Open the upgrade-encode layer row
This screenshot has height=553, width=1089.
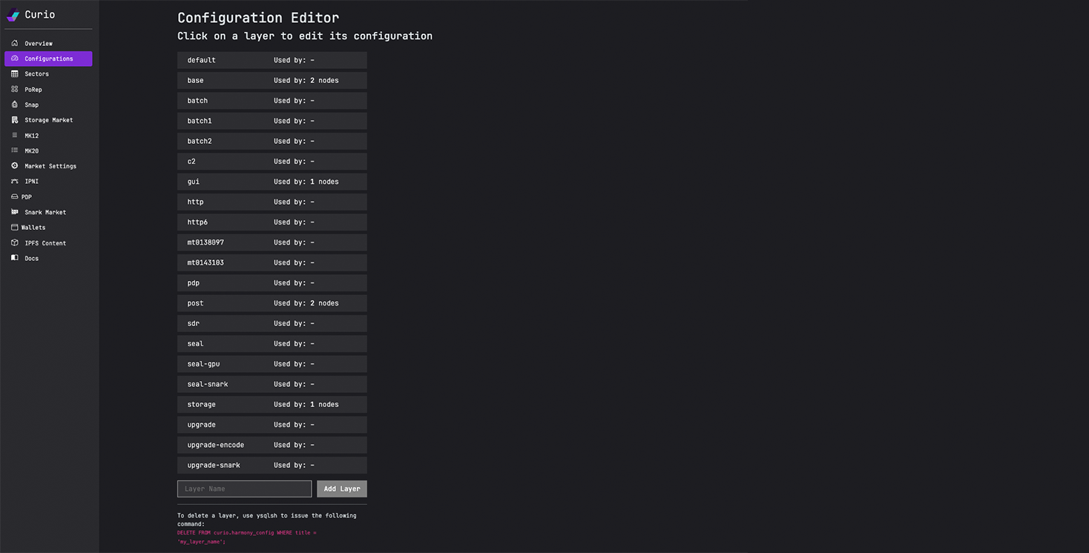[272, 445]
